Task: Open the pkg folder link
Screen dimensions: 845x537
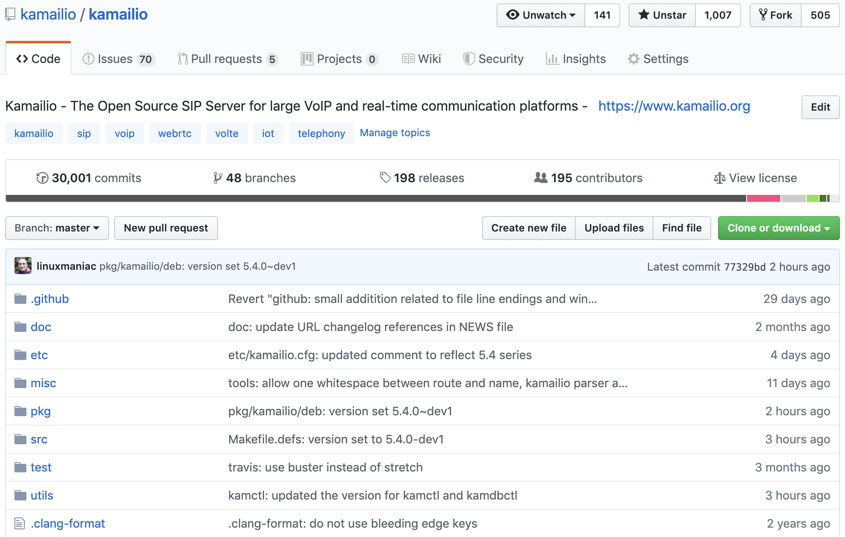Action: click(40, 411)
